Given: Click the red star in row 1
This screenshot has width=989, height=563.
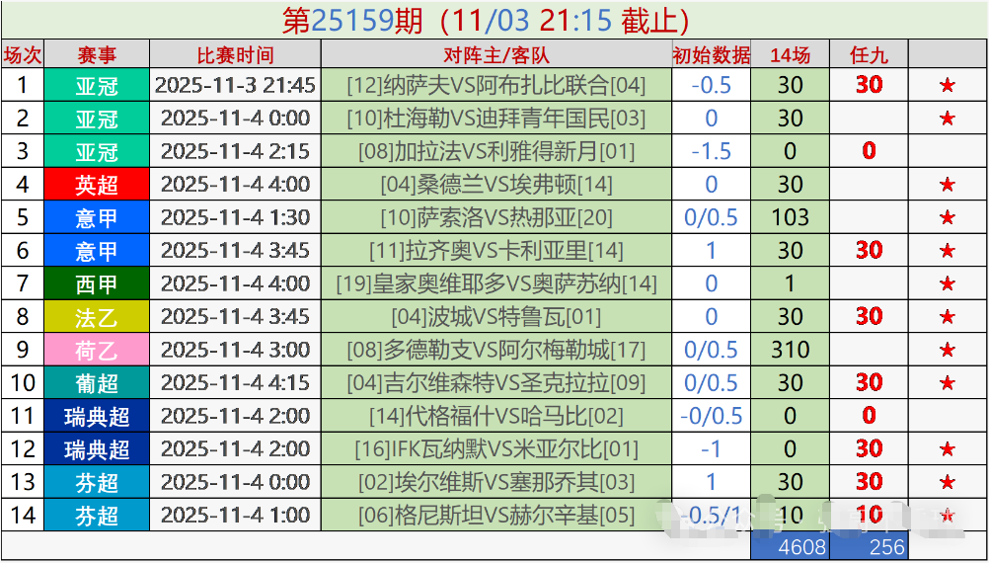Looking at the screenshot, I should point(947,86).
